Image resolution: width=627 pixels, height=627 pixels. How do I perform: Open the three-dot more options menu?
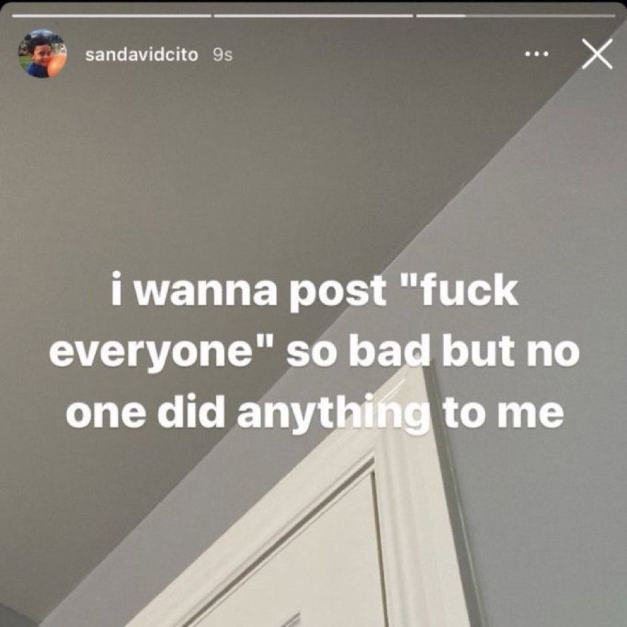coord(537,53)
